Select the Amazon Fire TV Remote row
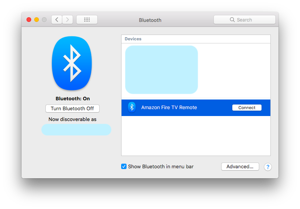This screenshot has height=209, width=300. [196, 108]
